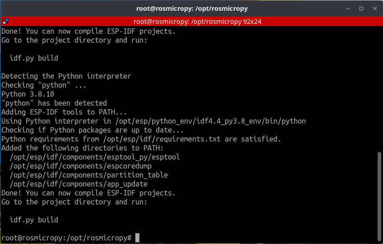Screen dimensions: 383x244
Task: Click the line 'Detecting the Python interpreter'
Action: 66,76
